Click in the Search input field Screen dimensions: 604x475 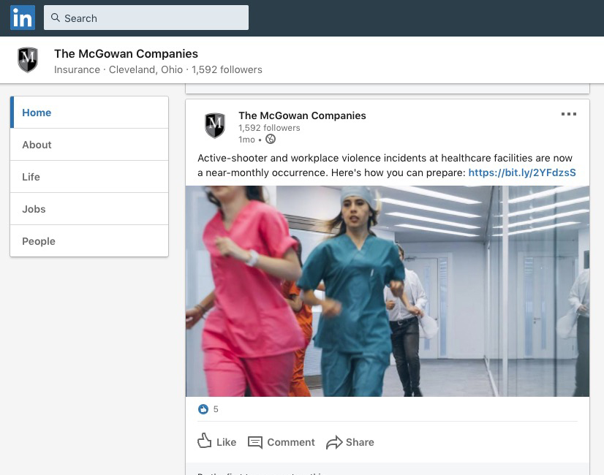click(x=146, y=18)
